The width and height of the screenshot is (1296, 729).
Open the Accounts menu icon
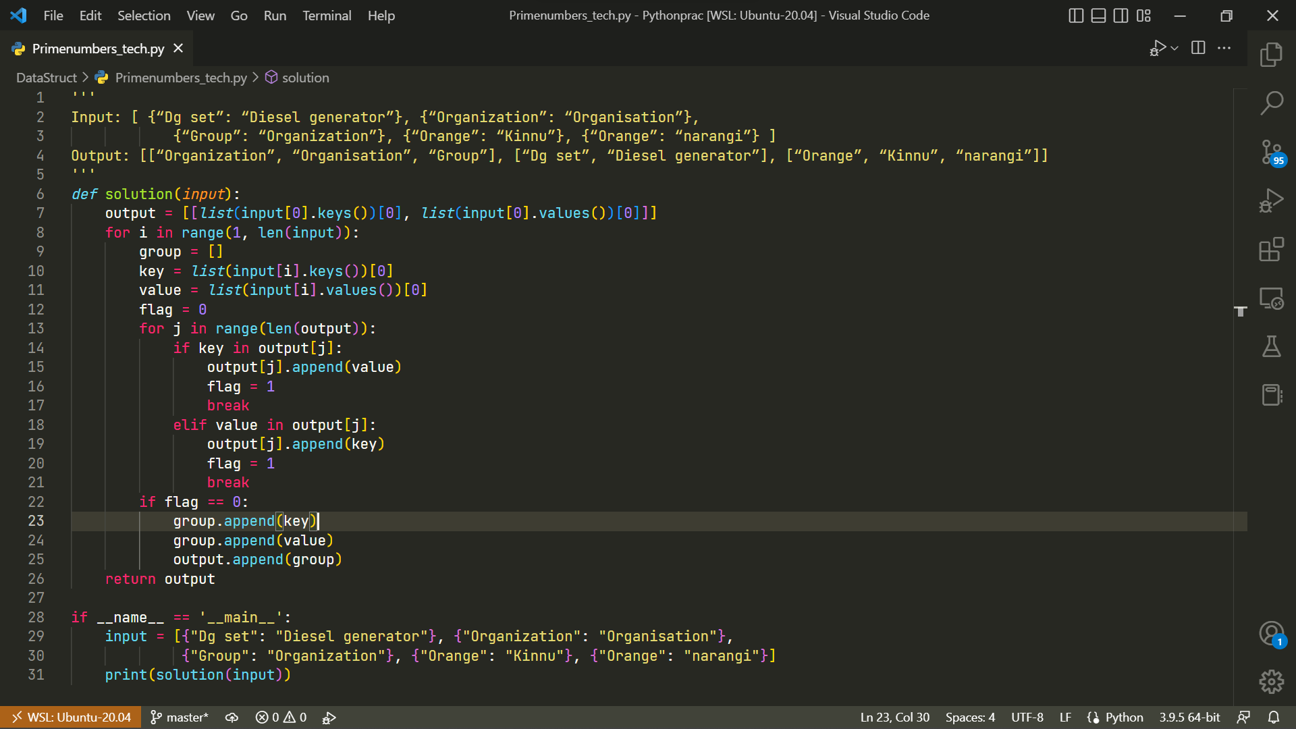pos(1271,633)
